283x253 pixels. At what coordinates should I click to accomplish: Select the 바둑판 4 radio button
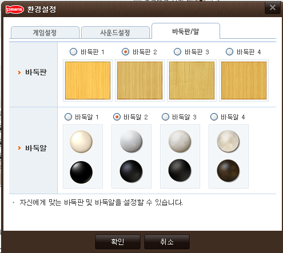(229, 51)
